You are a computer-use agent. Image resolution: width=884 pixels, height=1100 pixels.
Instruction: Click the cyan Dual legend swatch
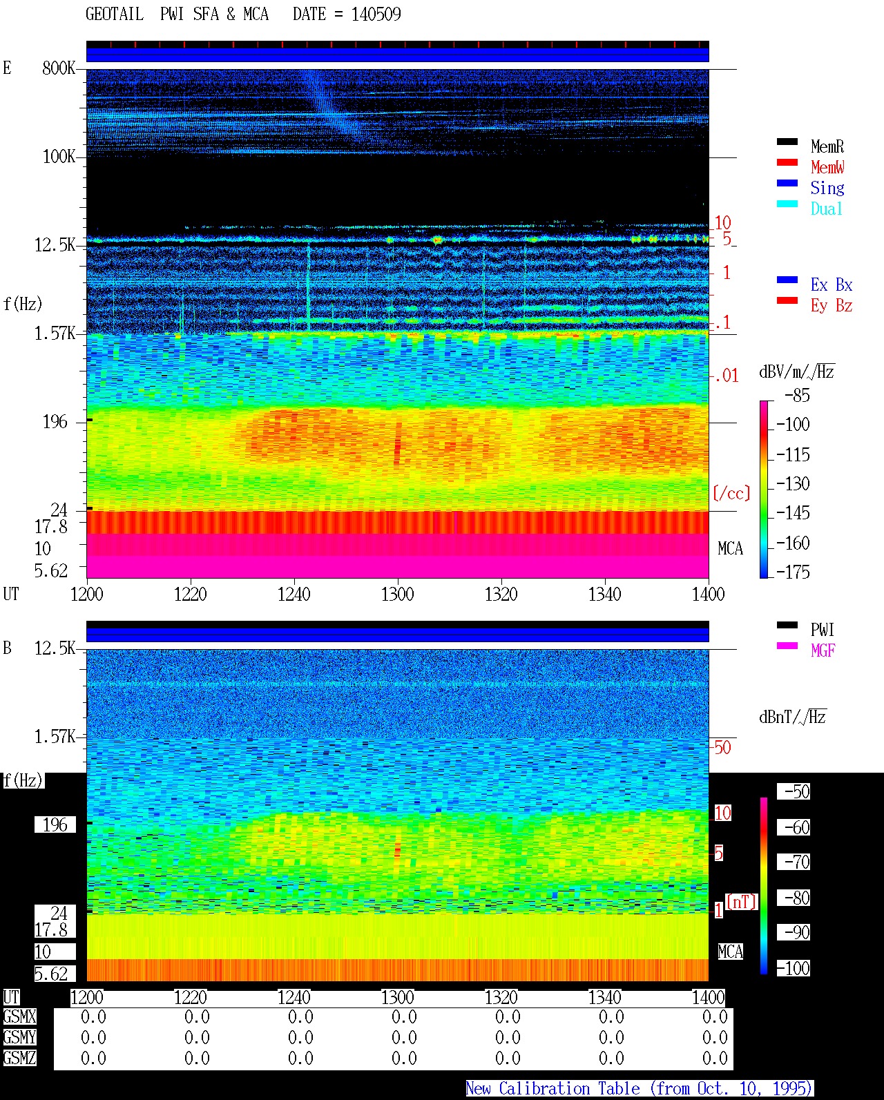point(787,204)
